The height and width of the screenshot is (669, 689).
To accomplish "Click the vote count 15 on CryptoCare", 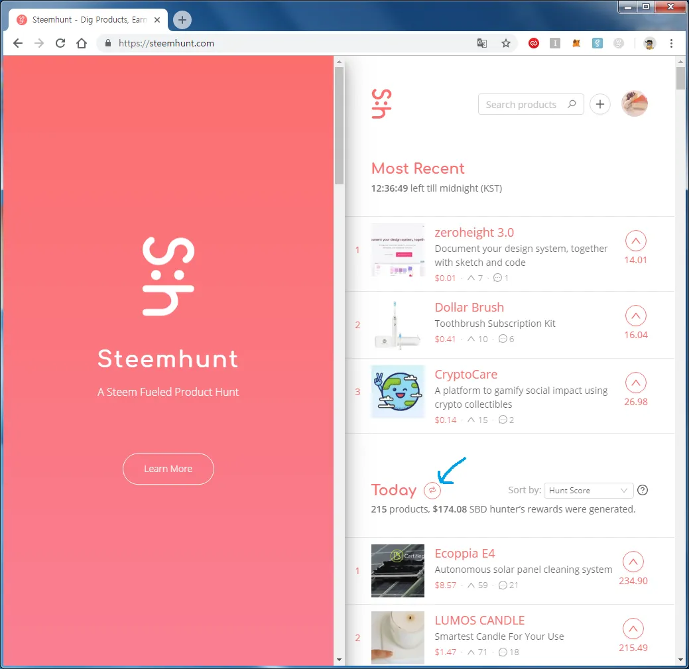I will (477, 420).
